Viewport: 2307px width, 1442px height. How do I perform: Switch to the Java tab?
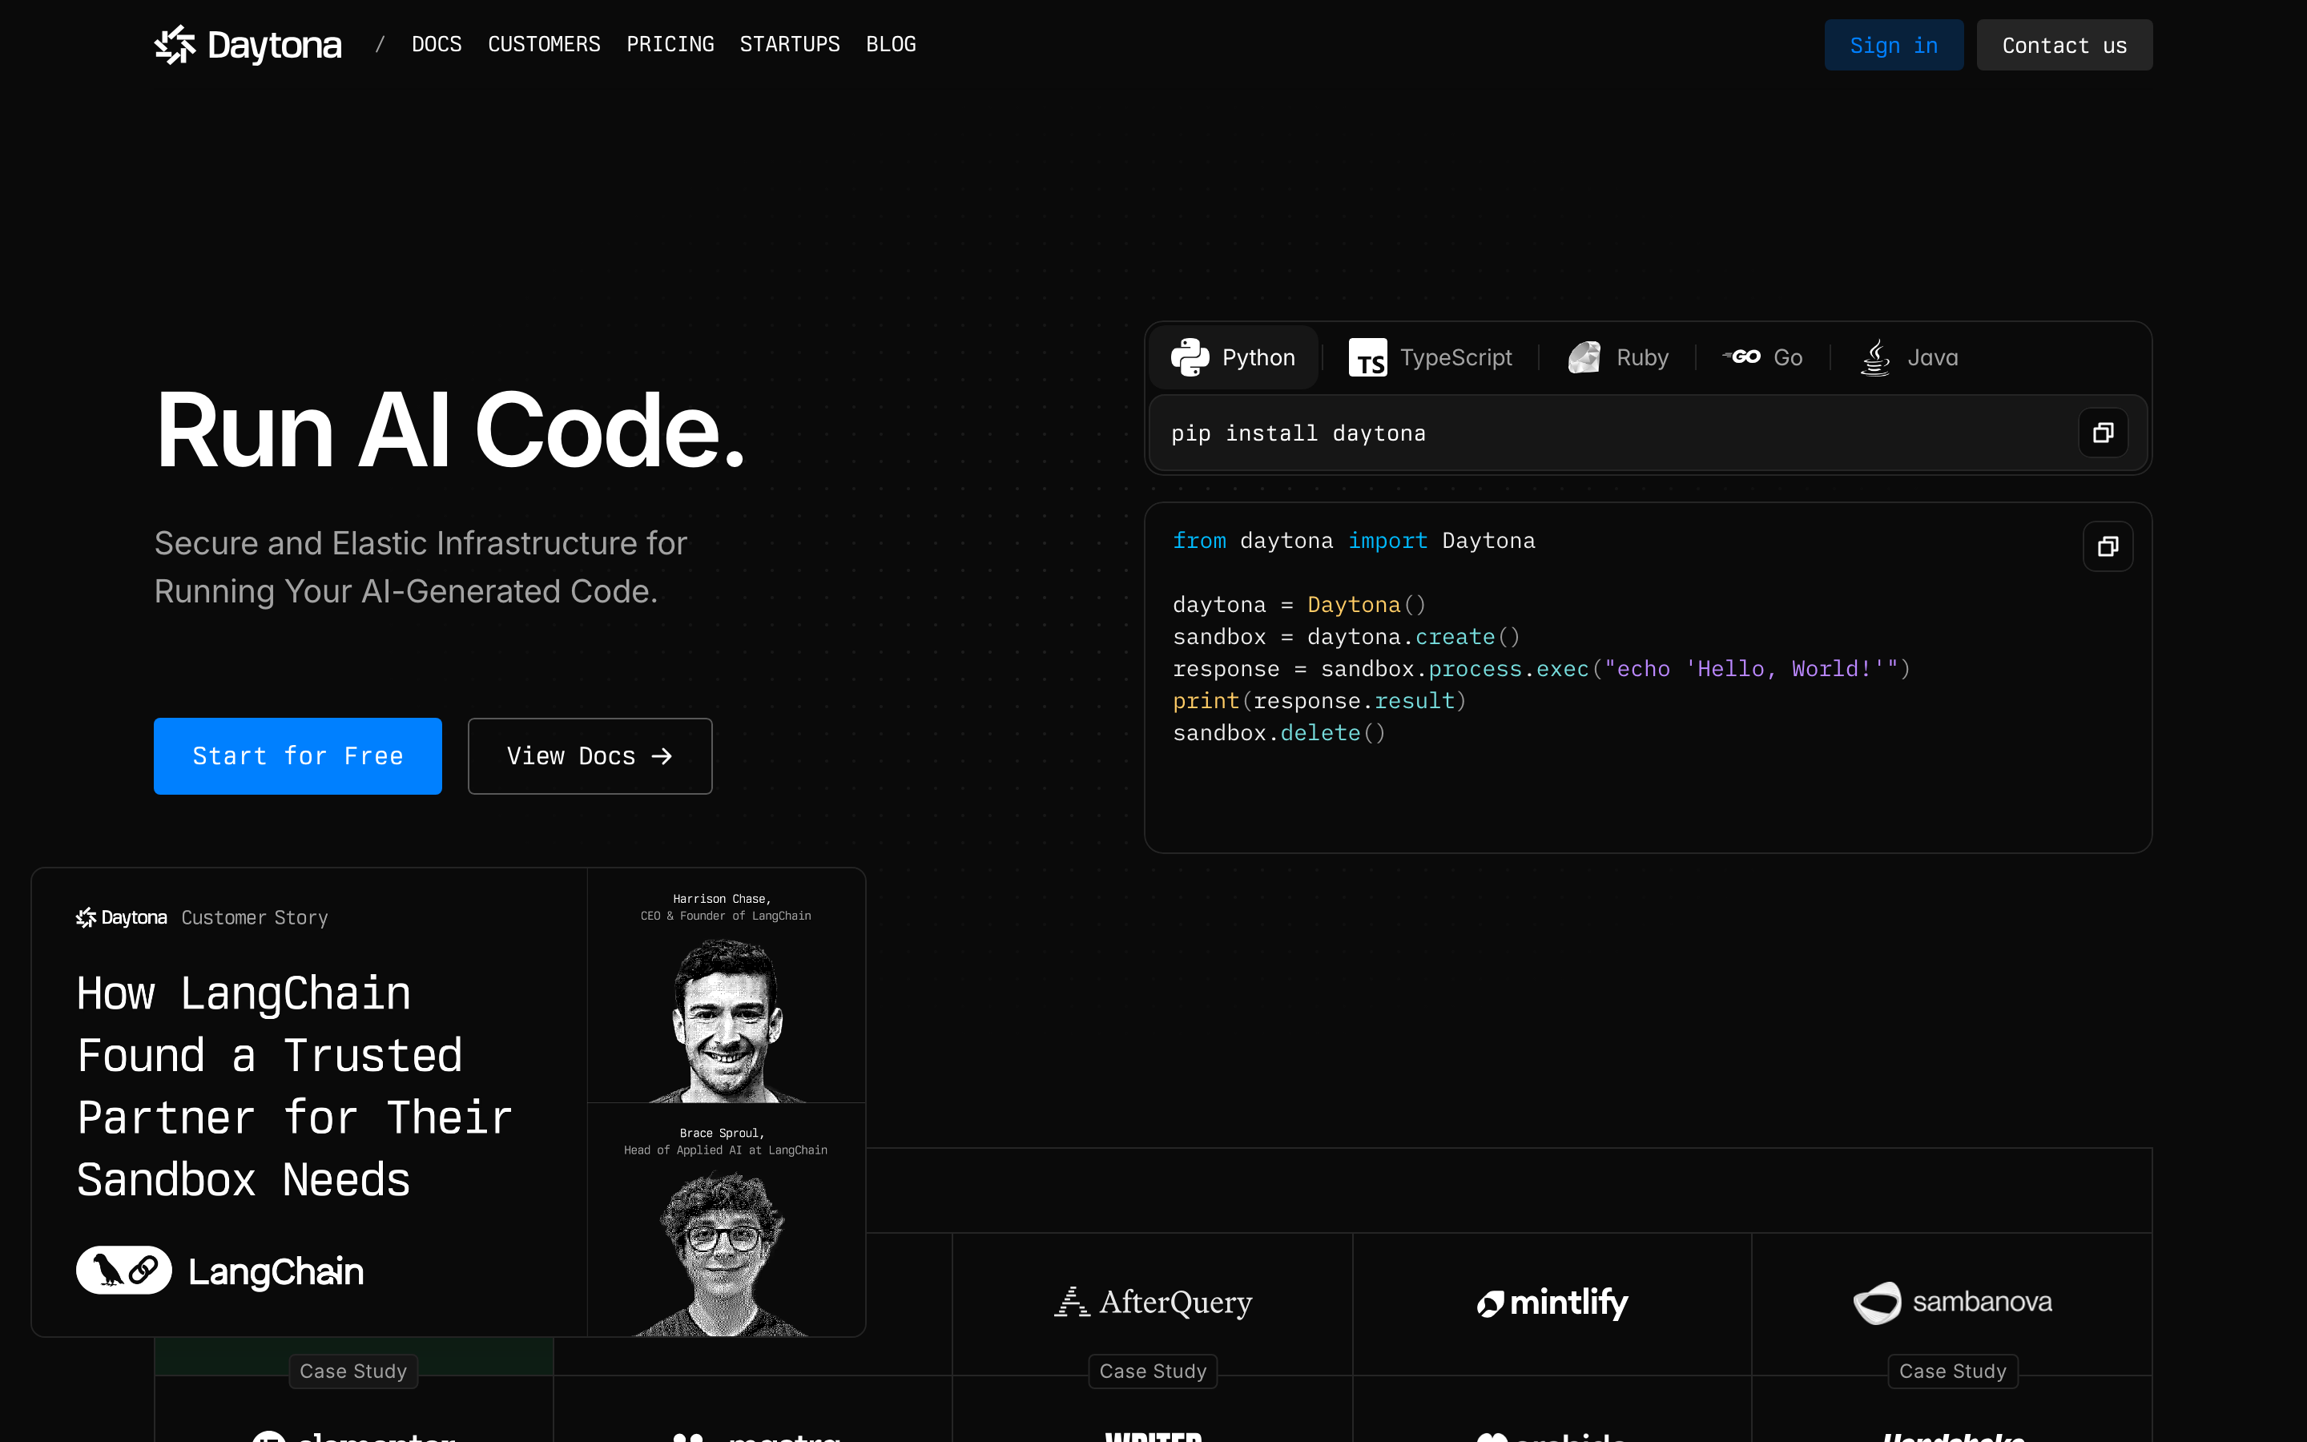pyautogui.click(x=1909, y=357)
